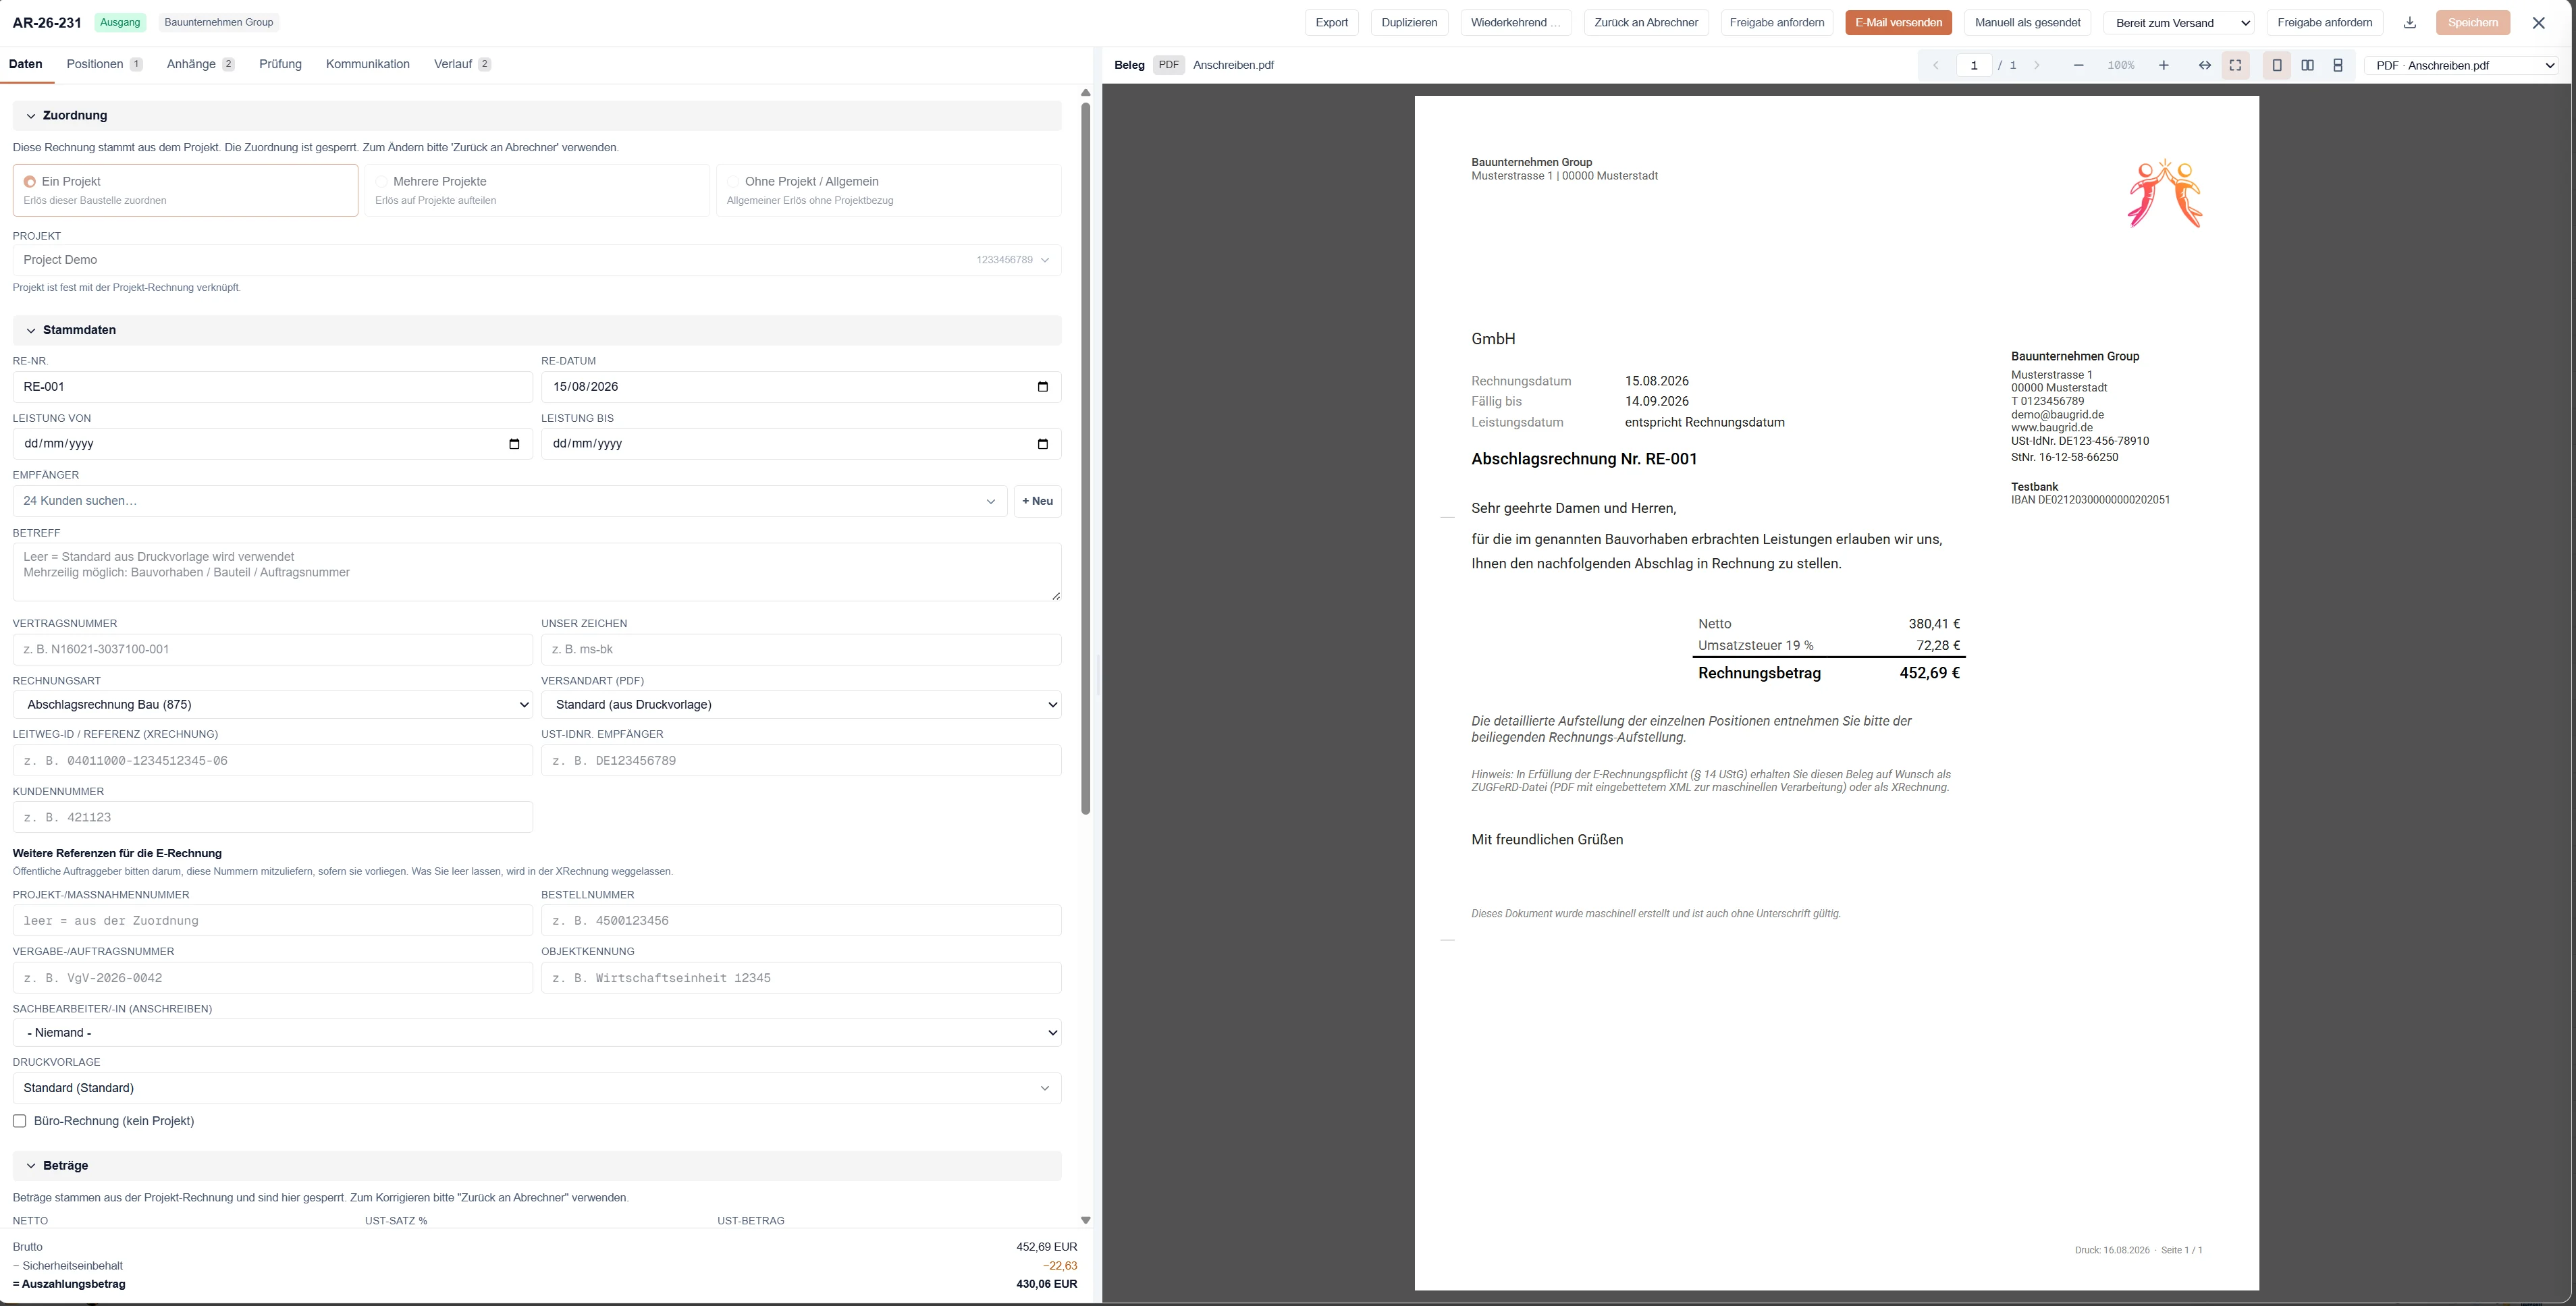
Task: Click the Vertragsnummer input field
Action: click(273, 649)
